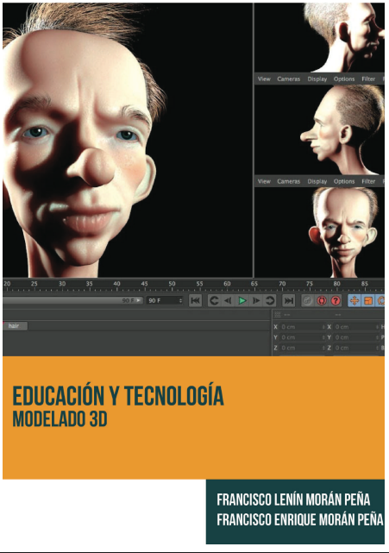Click the stepper arrows of 90 F field
Screen dimensions: 389x553
[x=180, y=300]
